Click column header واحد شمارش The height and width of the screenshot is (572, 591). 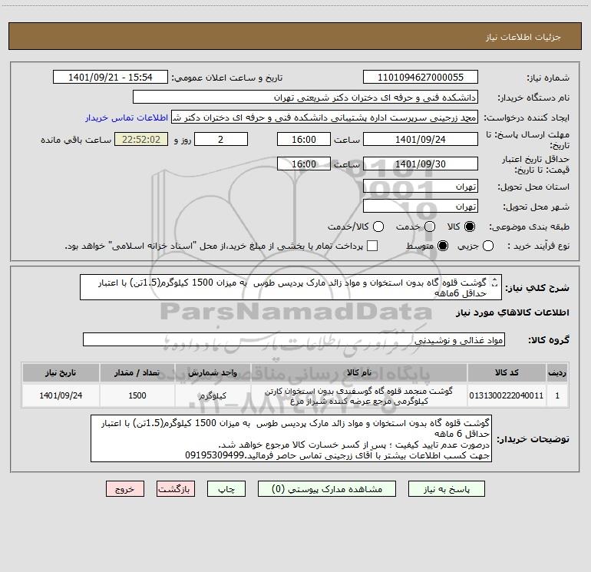pyautogui.click(x=213, y=373)
